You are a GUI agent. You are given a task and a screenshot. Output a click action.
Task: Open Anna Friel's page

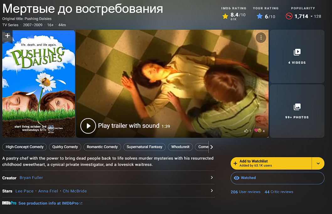coord(48,191)
